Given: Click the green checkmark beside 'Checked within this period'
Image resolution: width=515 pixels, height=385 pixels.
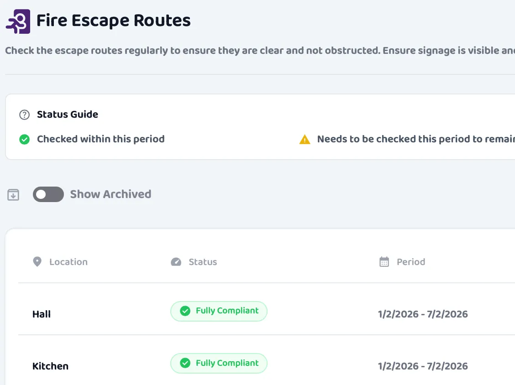Looking at the screenshot, I should (x=24, y=139).
